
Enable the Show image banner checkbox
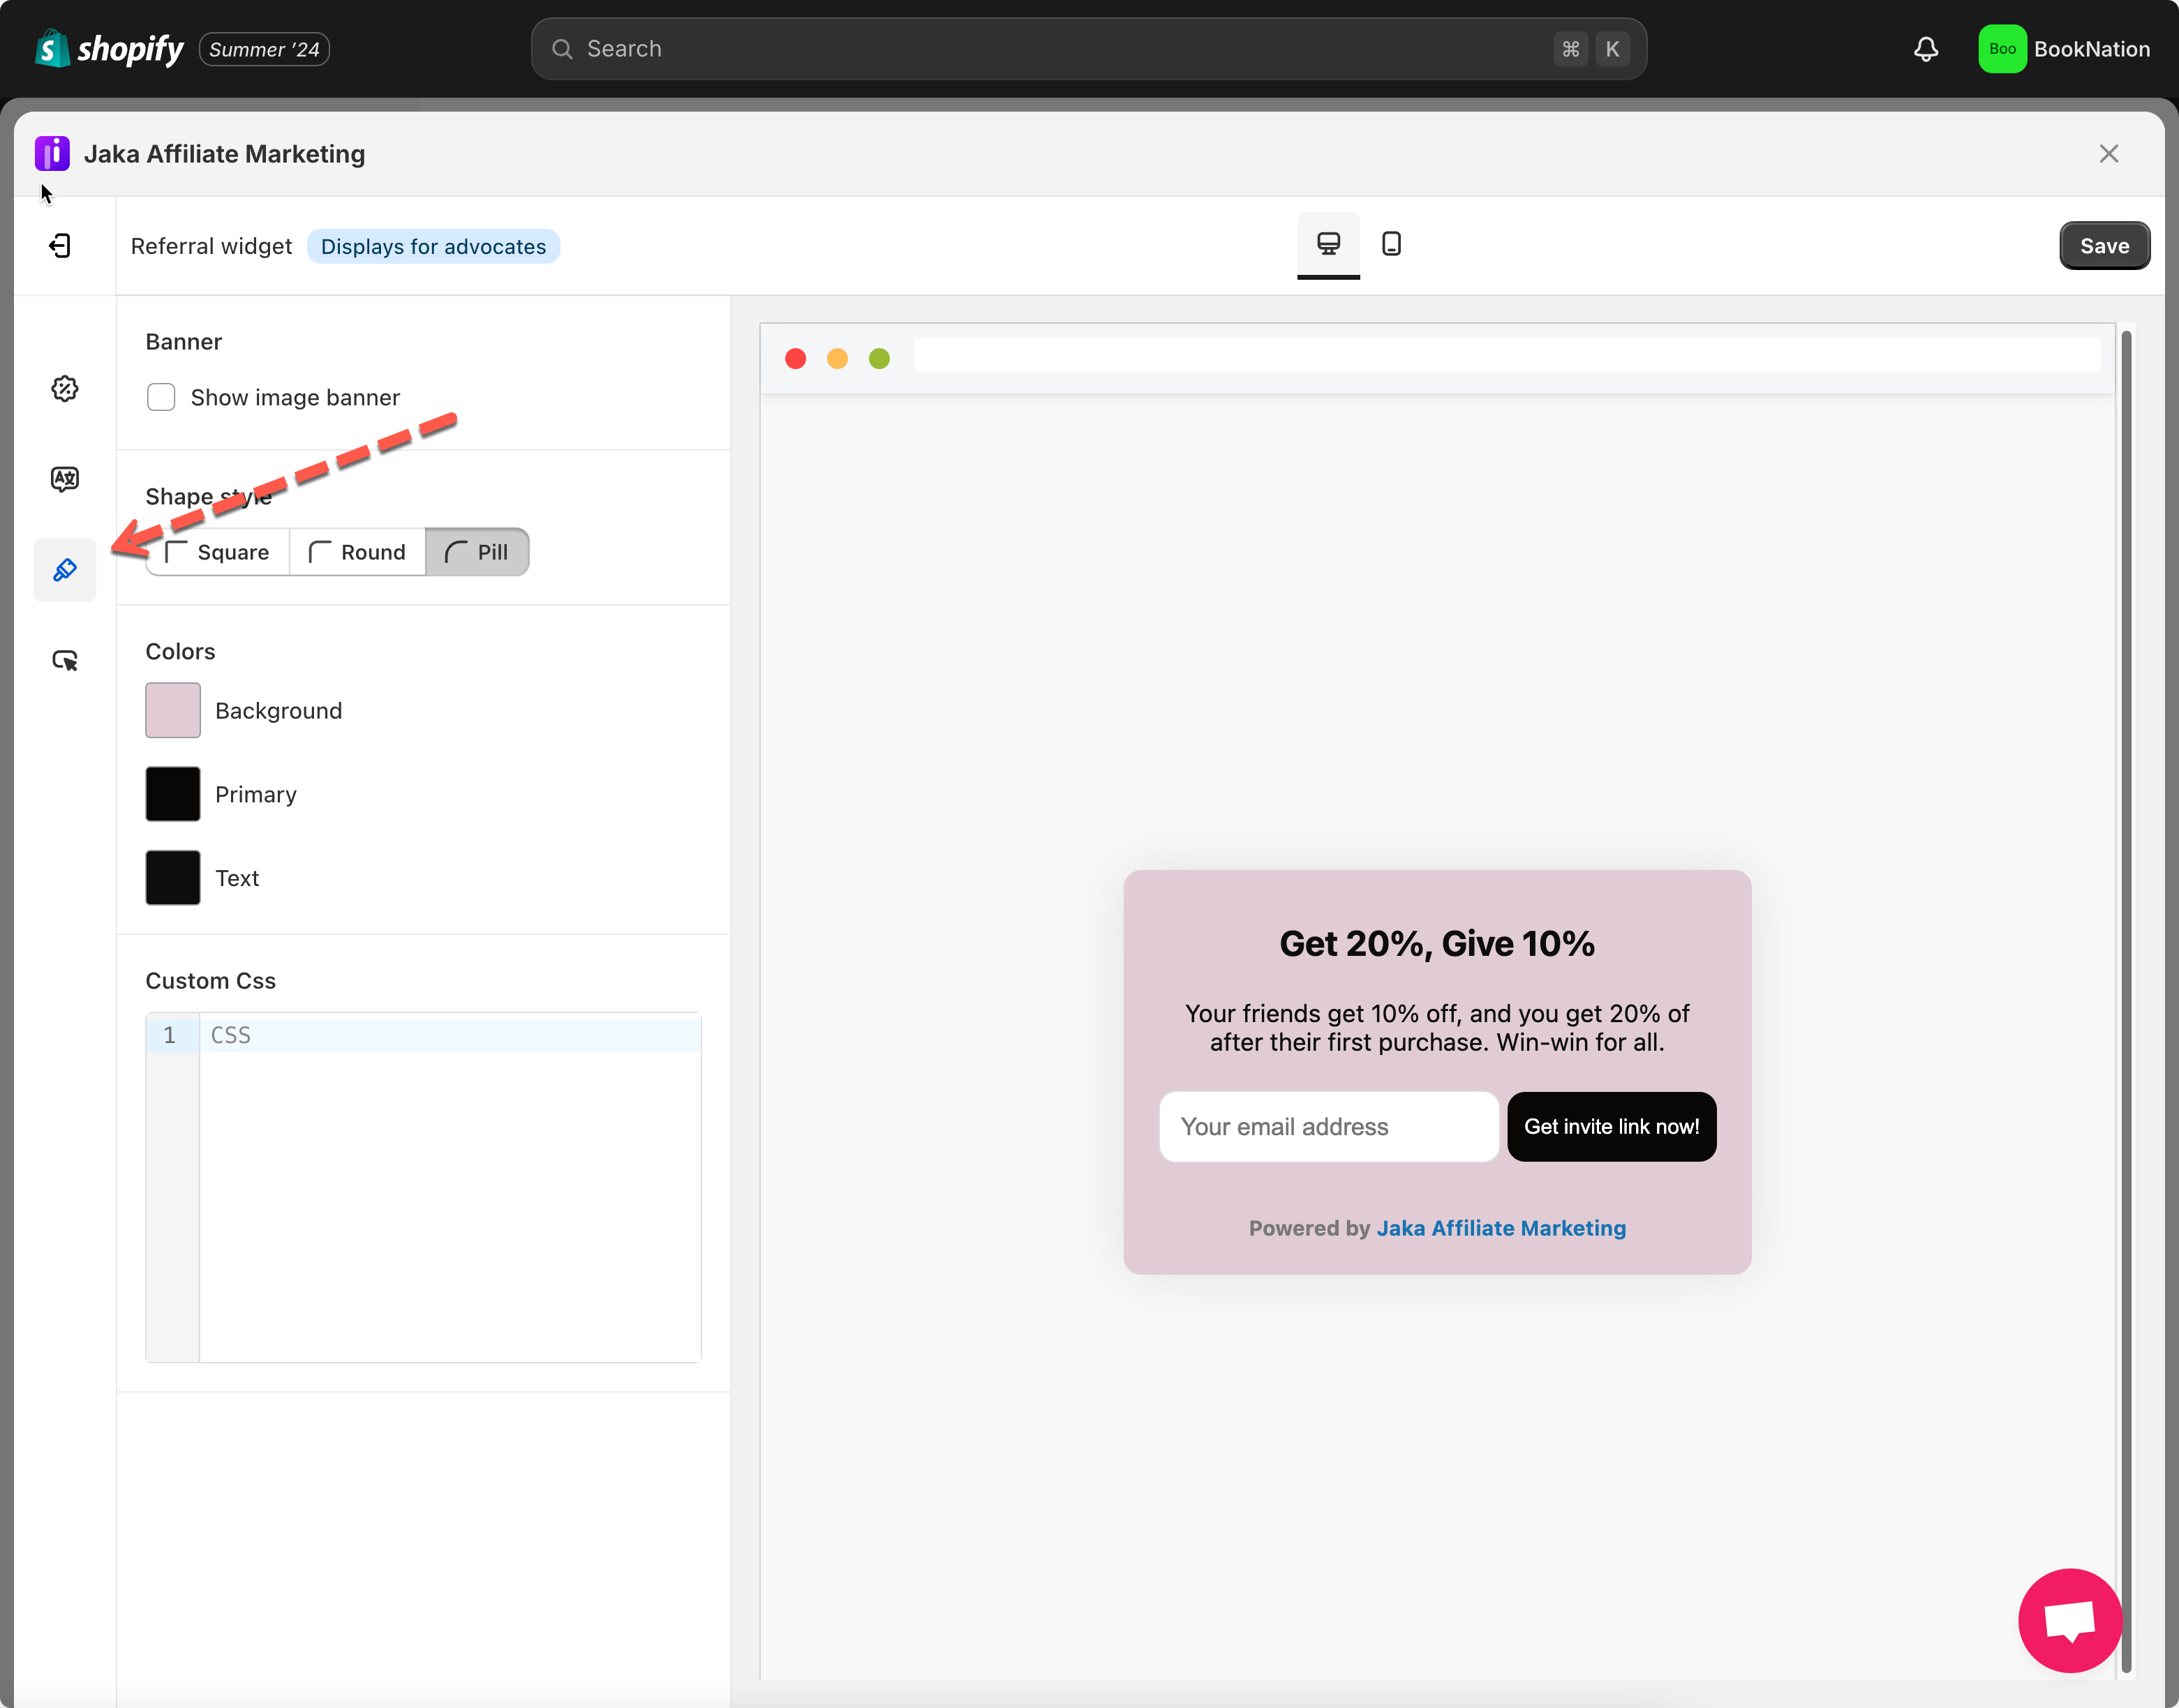coord(161,398)
